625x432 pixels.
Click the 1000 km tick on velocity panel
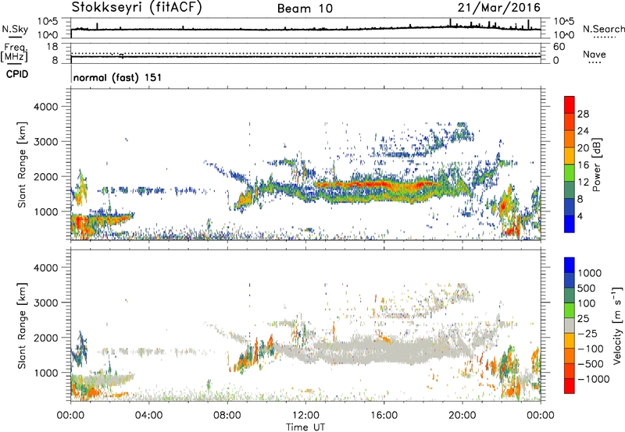46,373
